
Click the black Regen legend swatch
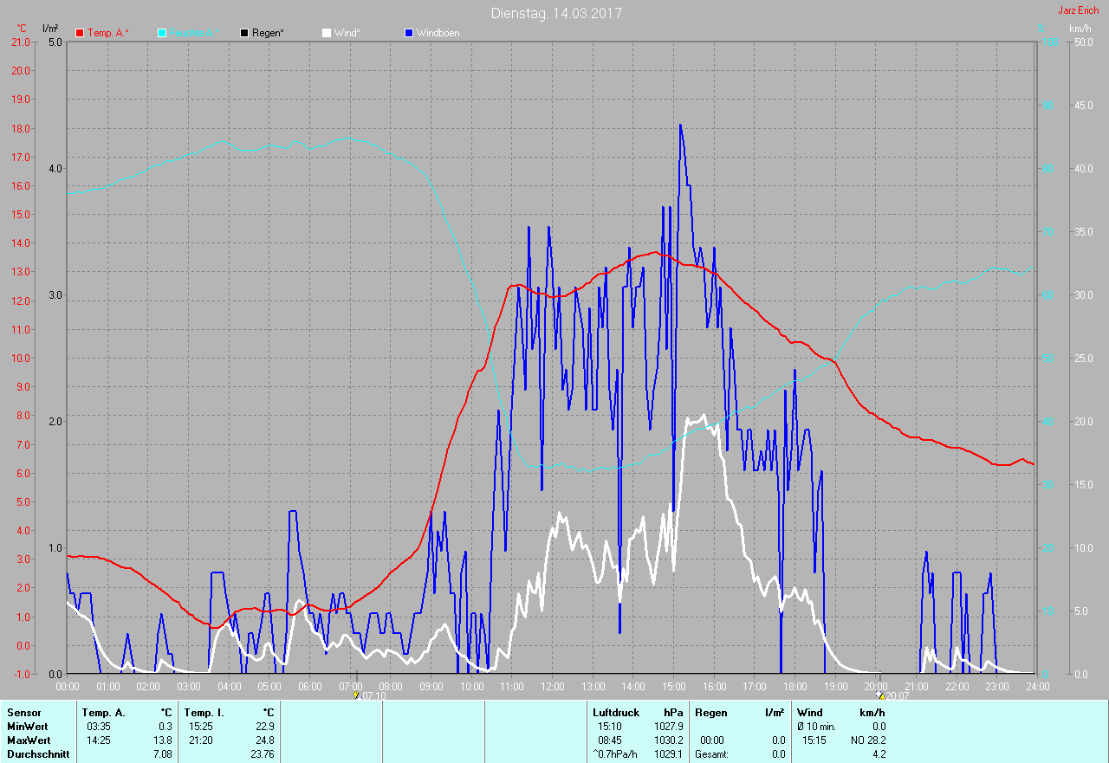[x=244, y=33]
